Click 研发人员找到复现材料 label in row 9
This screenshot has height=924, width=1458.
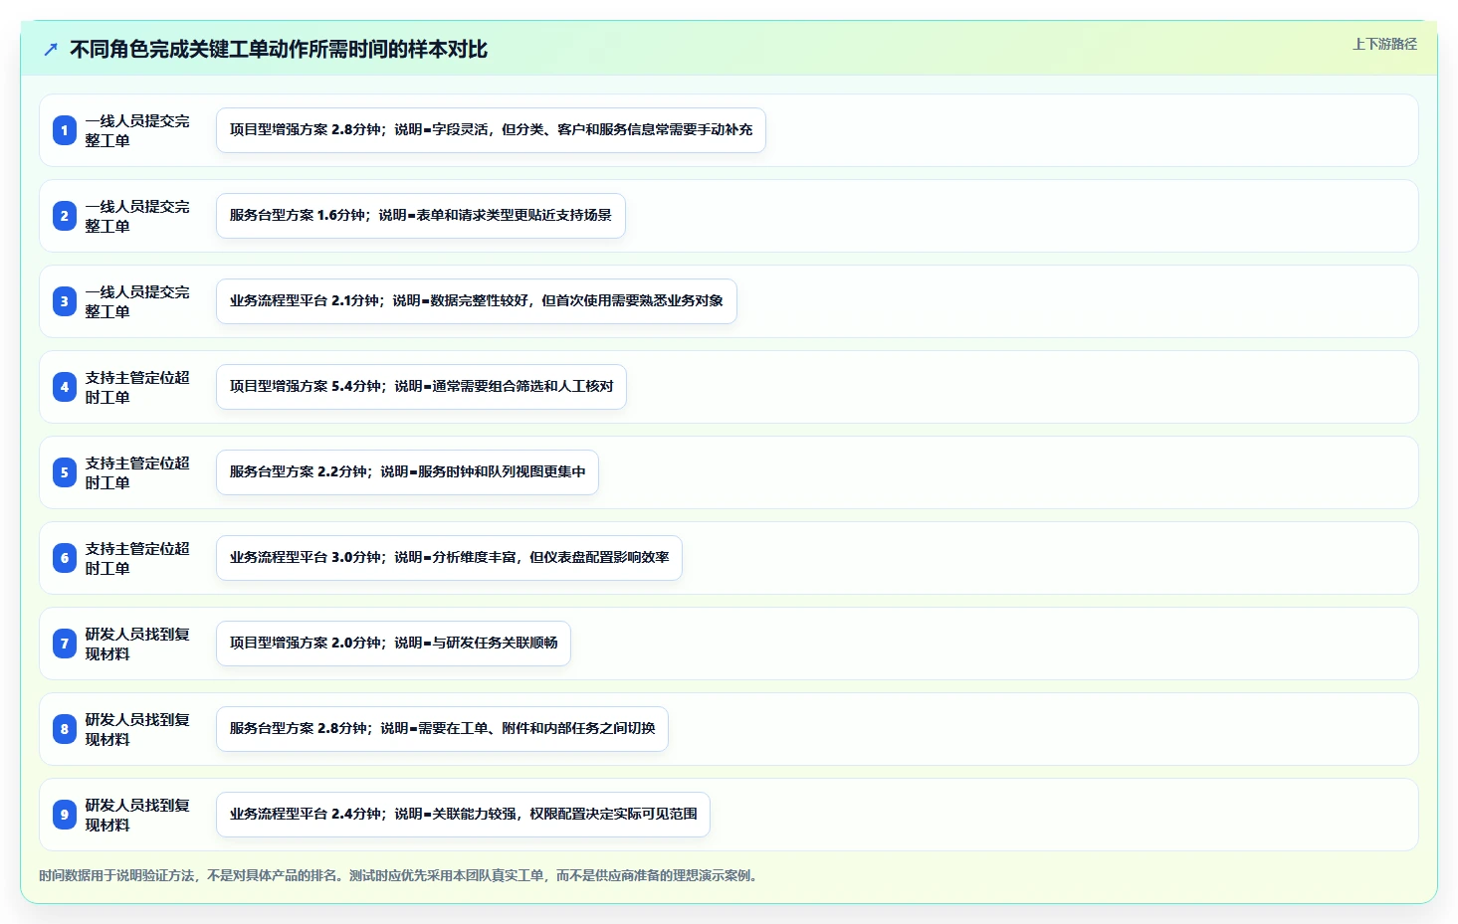coord(137,815)
